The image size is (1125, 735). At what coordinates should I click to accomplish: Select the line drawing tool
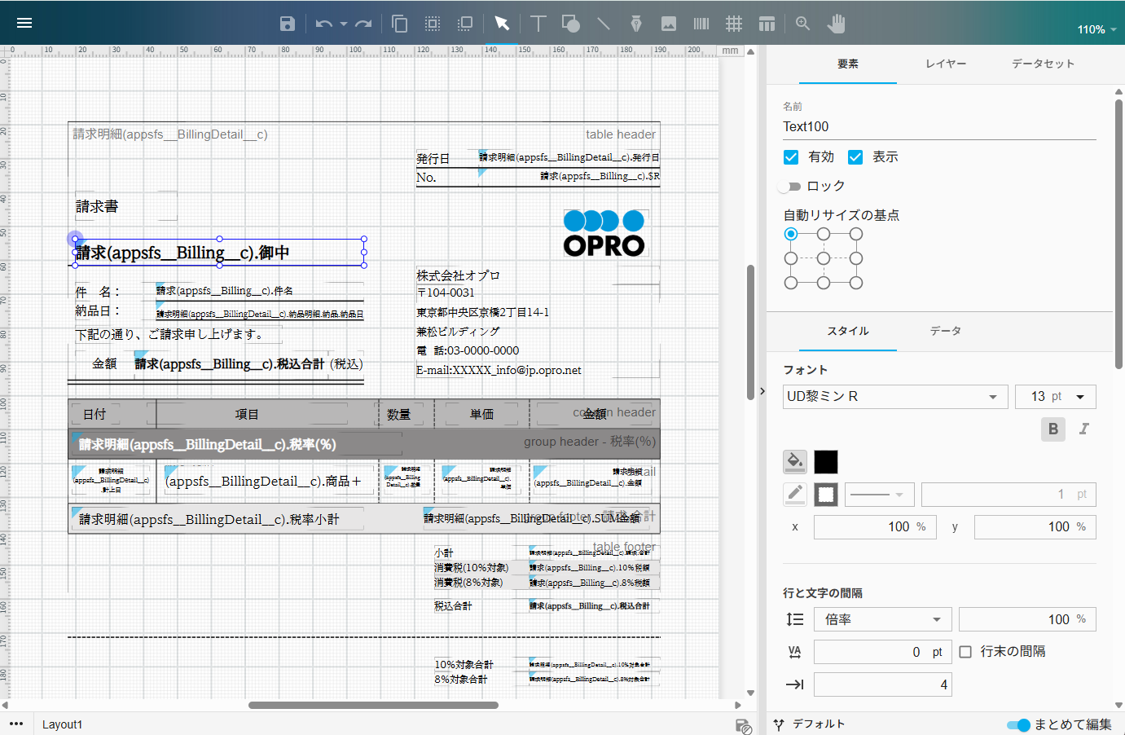coord(603,24)
